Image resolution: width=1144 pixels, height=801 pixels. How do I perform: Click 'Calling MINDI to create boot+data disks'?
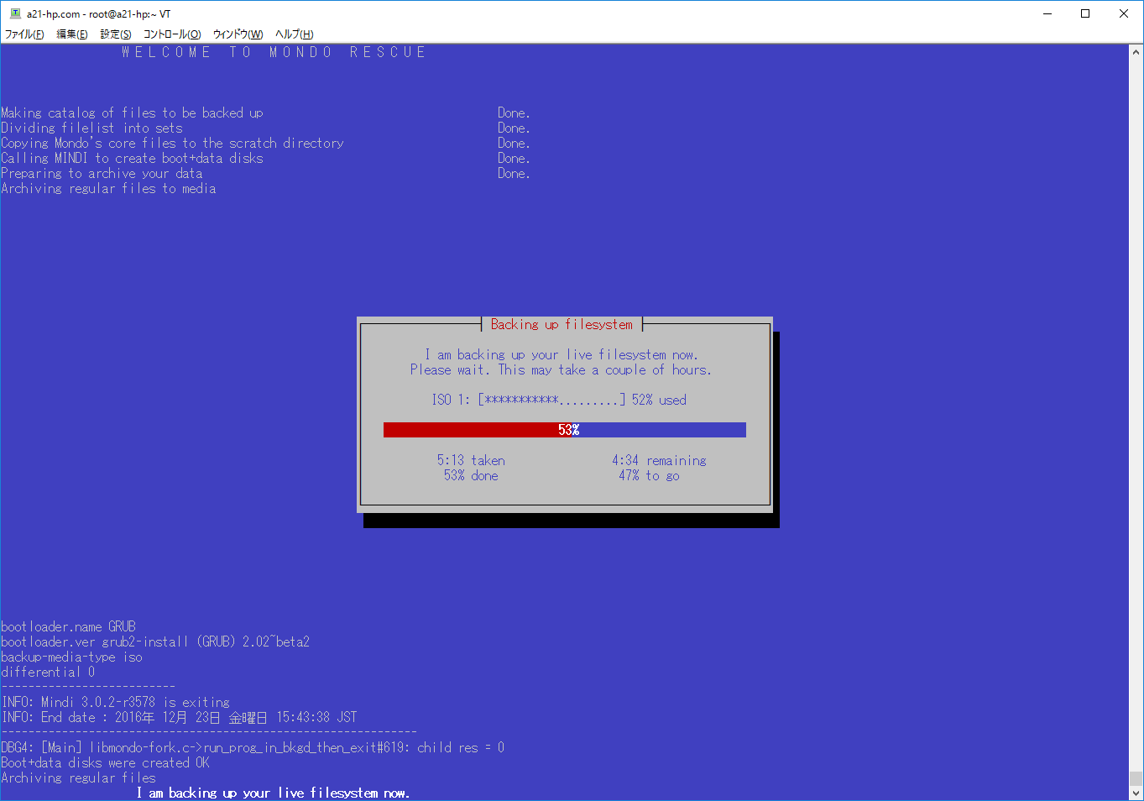[x=132, y=158]
